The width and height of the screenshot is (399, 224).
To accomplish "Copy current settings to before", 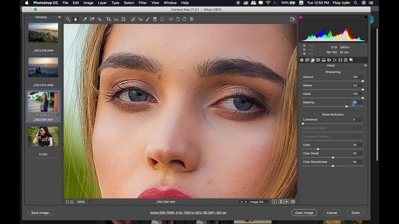I will [x=287, y=202].
